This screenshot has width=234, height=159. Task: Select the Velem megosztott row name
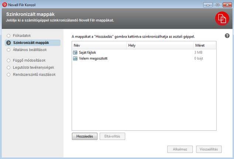(x=93, y=58)
